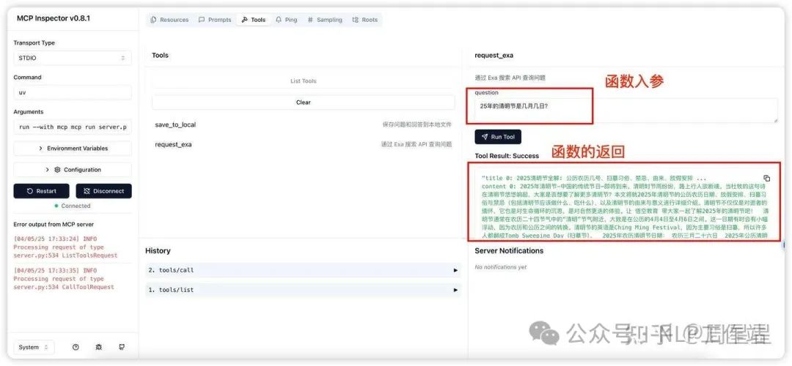This screenshot has height=366, width=792.
Task: Select the request_exa tool row
Action: click(x=303, y=145)
